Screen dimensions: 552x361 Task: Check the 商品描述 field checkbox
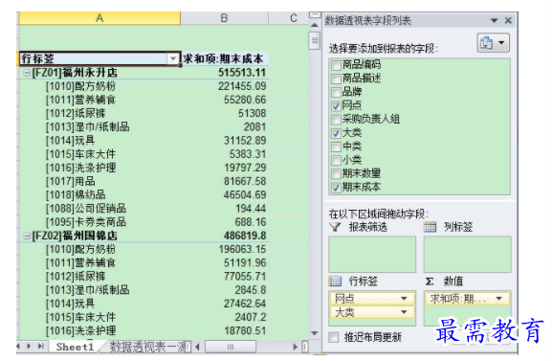(x=336, y=79)
